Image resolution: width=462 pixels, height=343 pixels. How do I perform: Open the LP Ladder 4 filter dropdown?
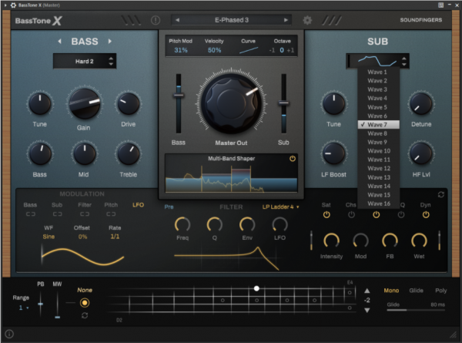coord(280,207)
